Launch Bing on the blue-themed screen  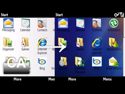97,62
